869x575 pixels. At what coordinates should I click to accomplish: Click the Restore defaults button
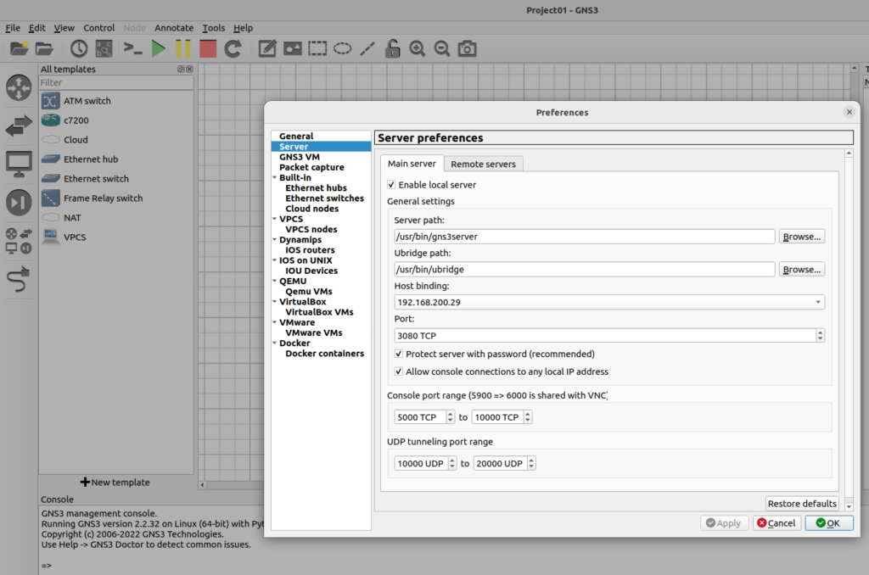click(802, 504)
